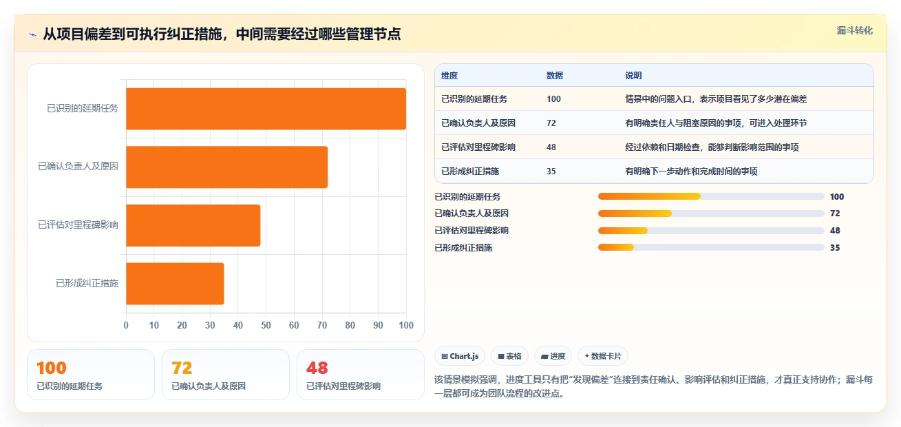Screen dimensions: 901x427
Task: Open the data card showing 72
Action: pyautogui.click(x=226, y=375)
